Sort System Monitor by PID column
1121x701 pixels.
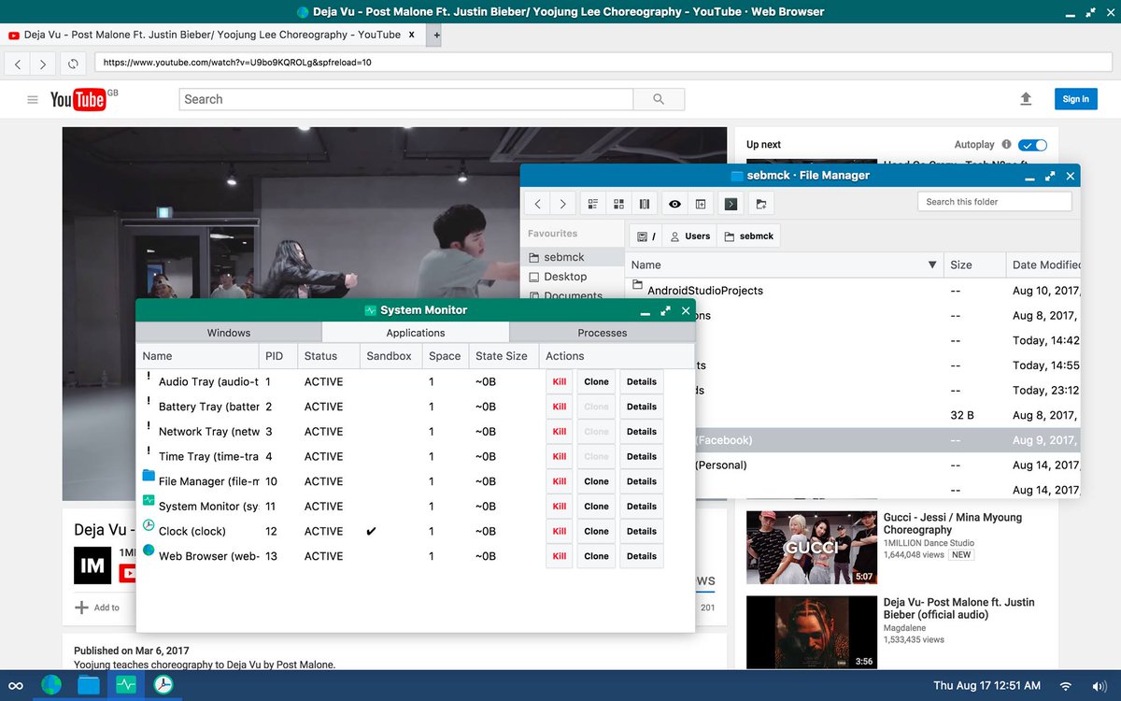tap(277, 356)
